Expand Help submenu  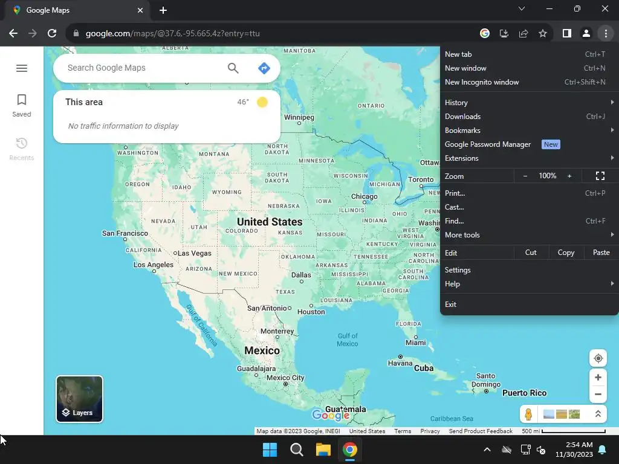(529, 284)
